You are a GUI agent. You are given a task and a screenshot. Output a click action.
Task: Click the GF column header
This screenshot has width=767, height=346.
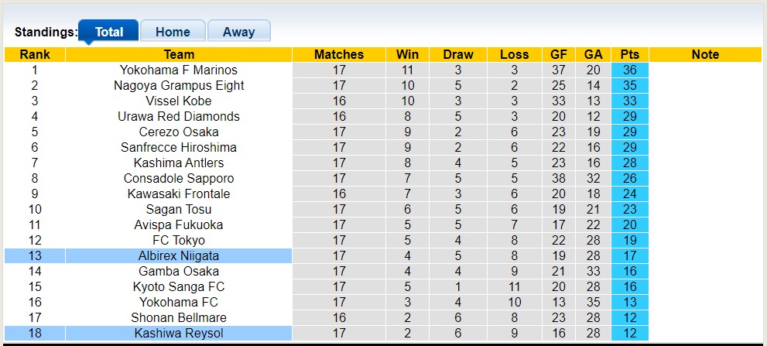tap(558, 54)
